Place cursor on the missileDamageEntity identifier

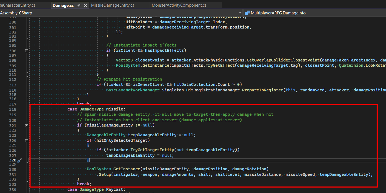click(109, 125)
